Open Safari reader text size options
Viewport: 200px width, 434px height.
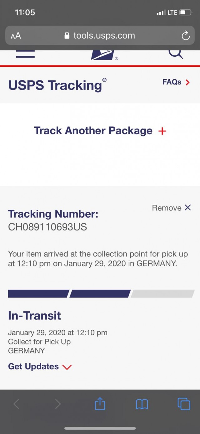tap(16, 36)
